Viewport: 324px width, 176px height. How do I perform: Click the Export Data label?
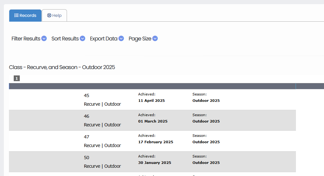[104, 39]
